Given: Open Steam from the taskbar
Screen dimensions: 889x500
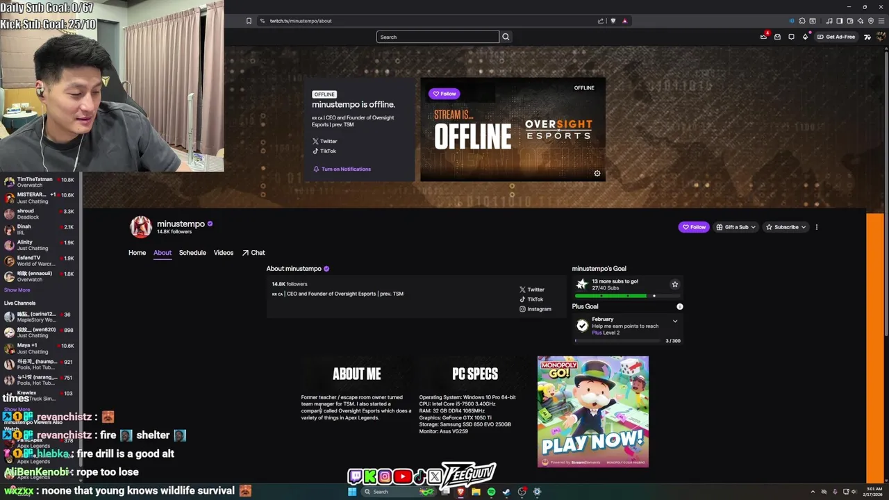Looking at the screenshot, I should 506,492.
